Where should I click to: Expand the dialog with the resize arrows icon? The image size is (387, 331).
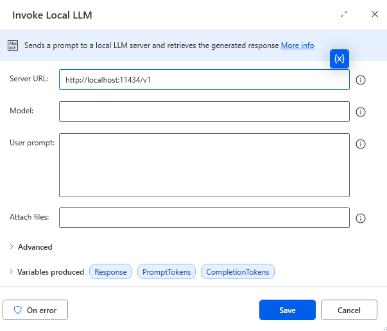(x=344, y=14)
